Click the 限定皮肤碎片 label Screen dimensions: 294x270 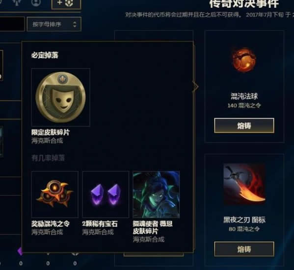coord(51,132)
